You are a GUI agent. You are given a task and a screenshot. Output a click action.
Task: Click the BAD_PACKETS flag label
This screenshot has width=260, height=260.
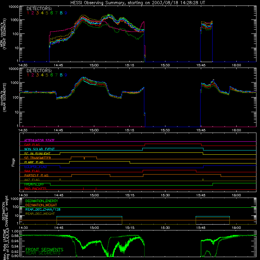[x=35, y=188]
